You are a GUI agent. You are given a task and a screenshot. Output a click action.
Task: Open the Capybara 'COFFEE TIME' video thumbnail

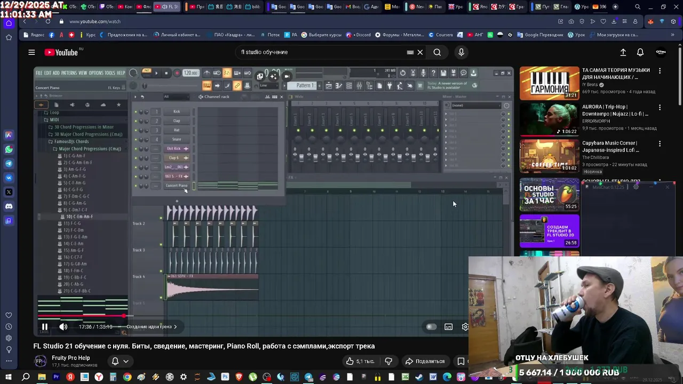click(x=549, y=156)
